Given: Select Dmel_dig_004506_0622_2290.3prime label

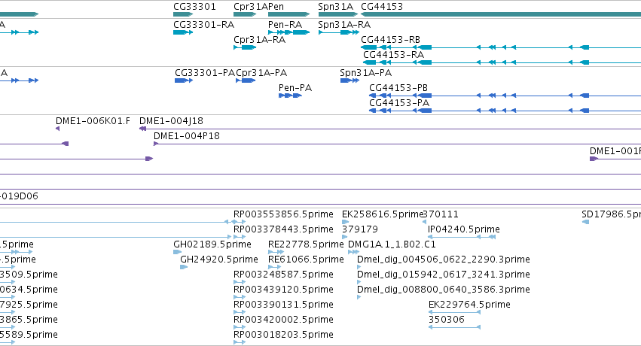Looking at the screenshot, I should pos(443,259).
